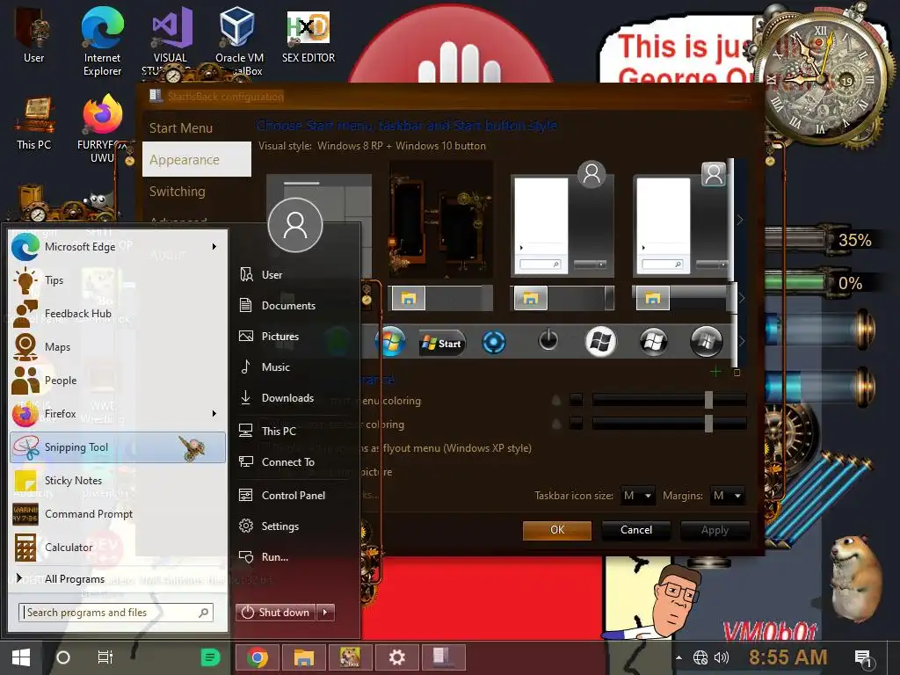Open Calculator from start menu
Viewport: 900px width, 675px height.
pyautogui.click(x=119, y=547)
